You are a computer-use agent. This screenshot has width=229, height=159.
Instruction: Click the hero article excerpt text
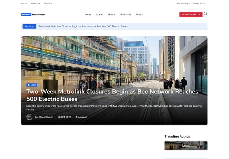114,108
